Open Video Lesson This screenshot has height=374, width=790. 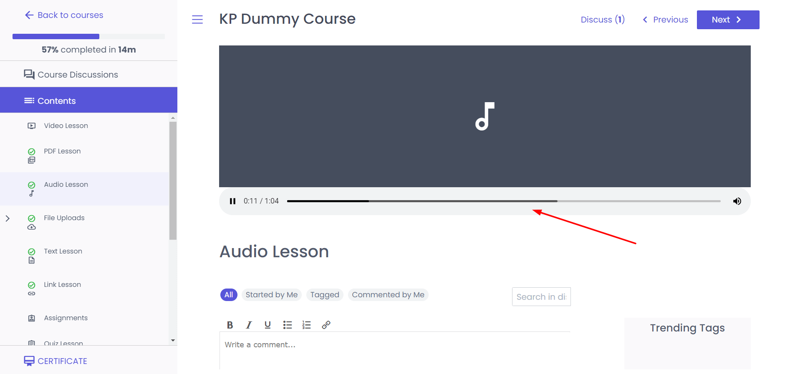(66, 126)
